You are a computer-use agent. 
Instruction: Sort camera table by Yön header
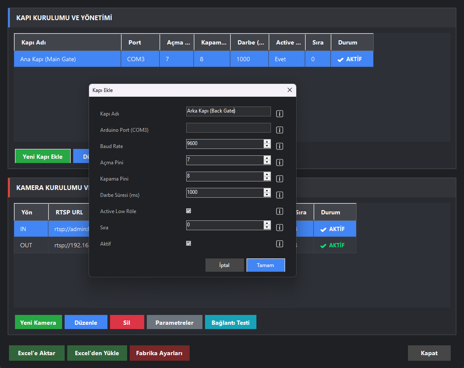point(31,212)
